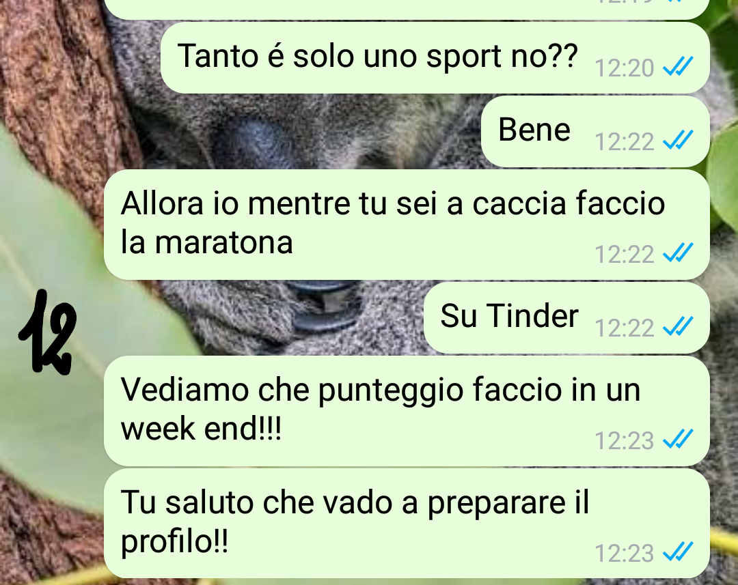This screenshot has height=585, width=738.
Task: Click read ticks on 'Tanto é solo uno sport' message
Action: pos(678,66)
